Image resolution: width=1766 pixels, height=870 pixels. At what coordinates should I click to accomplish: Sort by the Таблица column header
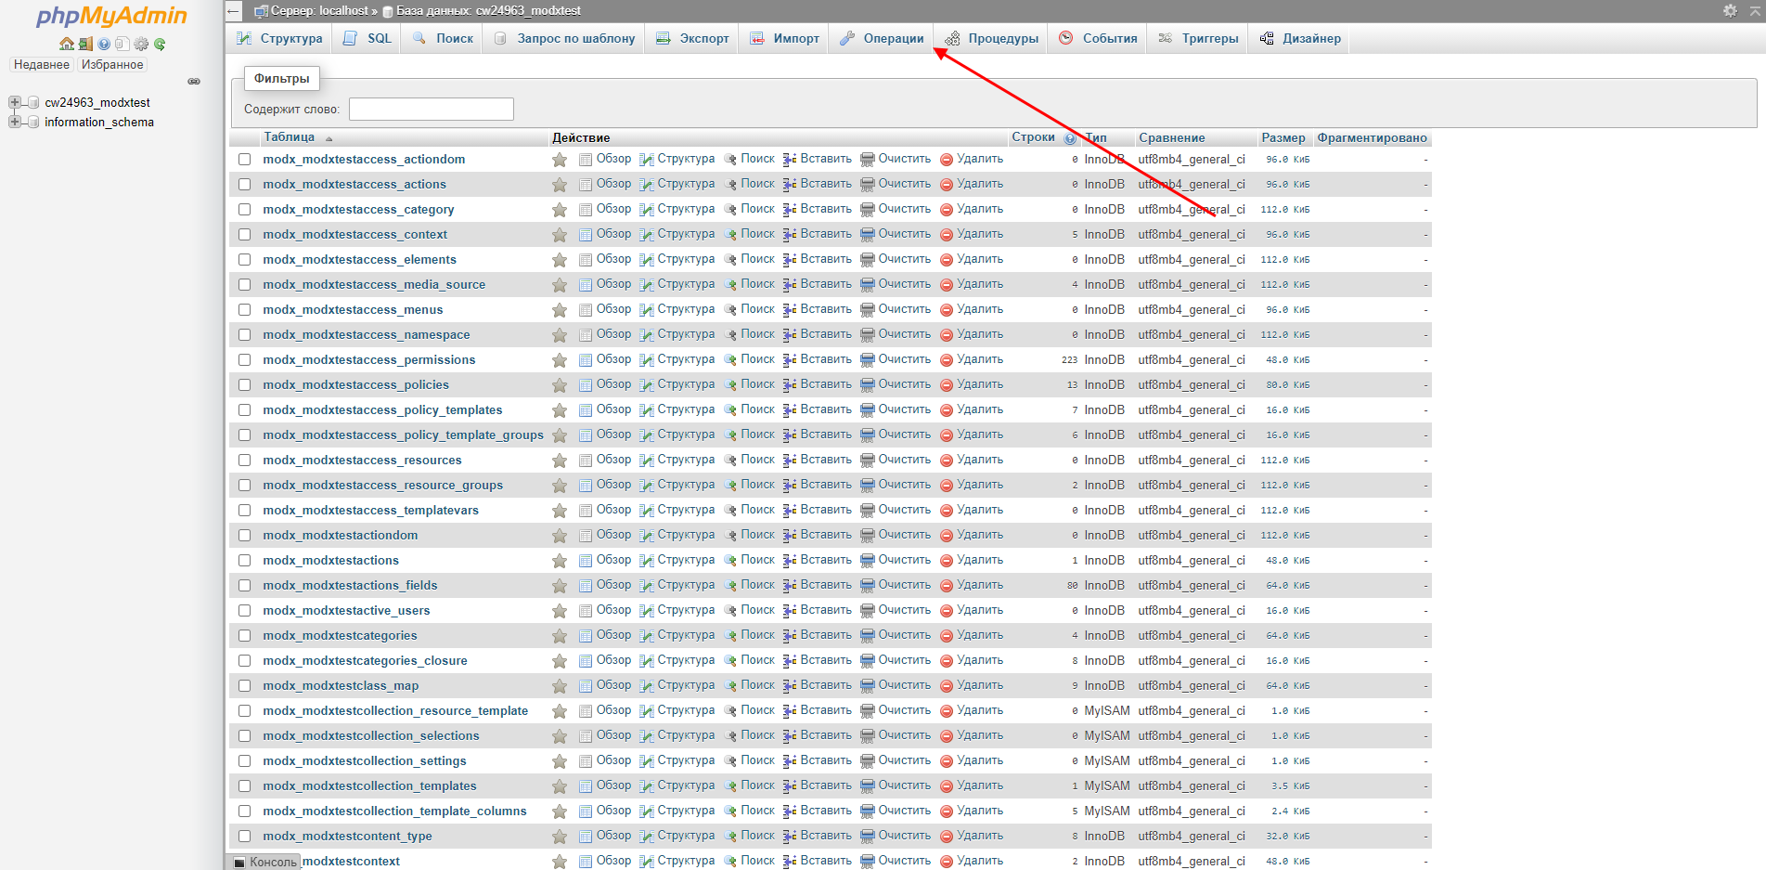(x=289, y=137)
